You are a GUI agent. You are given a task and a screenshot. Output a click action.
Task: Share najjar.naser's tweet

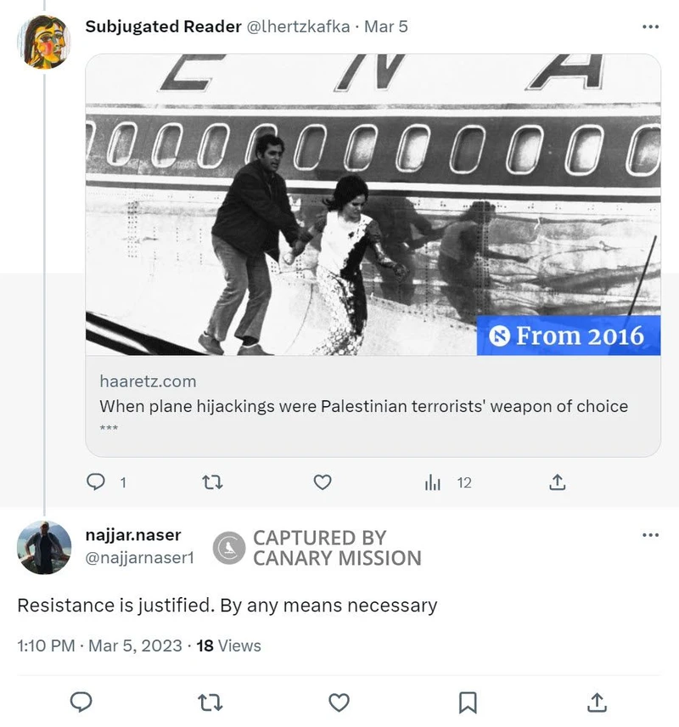(597, 702)
